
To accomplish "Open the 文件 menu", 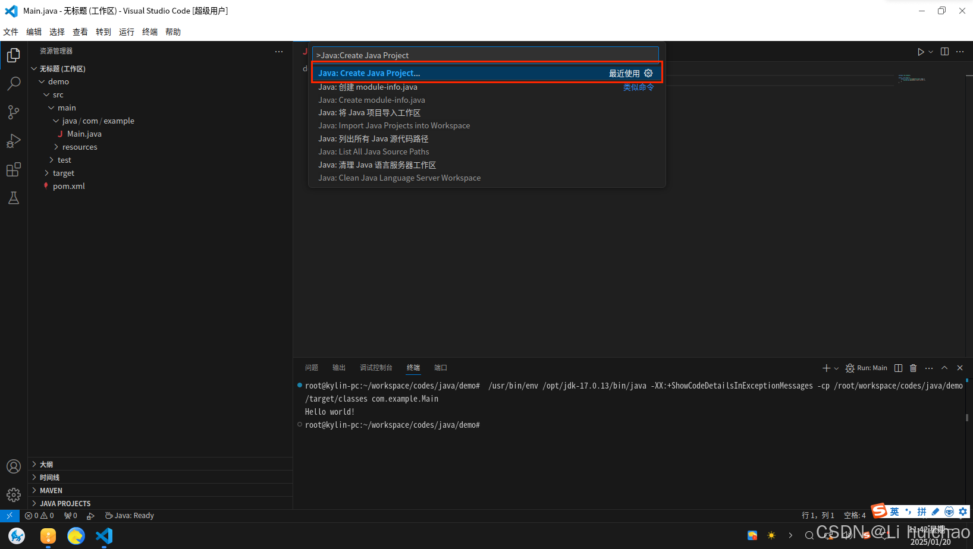I will (x=11, y=32).
